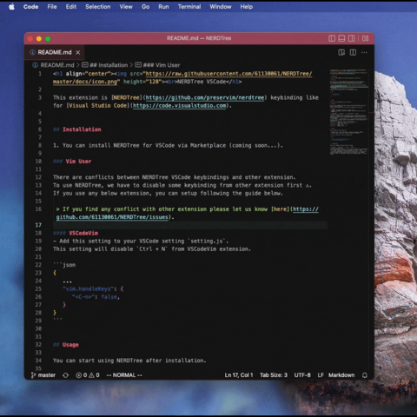Select UTF-8 encoding in status bar
417x417 pixels.
pos(302,375)
